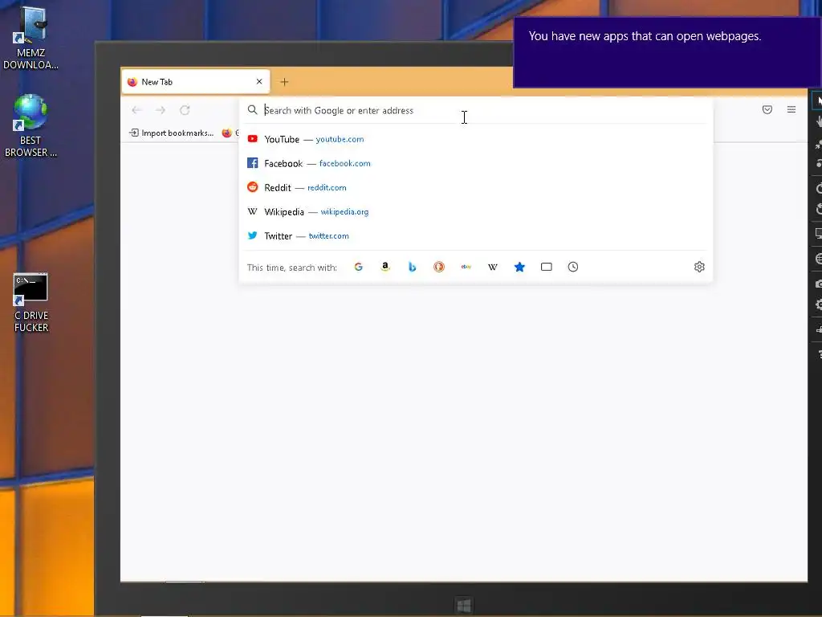This screenshot has height=617, width=822.
Task: Search this time with Amazon
Action: (385, 267)
